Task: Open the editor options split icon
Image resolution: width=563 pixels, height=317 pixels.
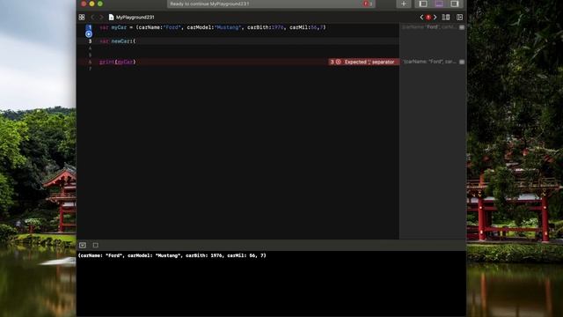Action: point(446,18)
